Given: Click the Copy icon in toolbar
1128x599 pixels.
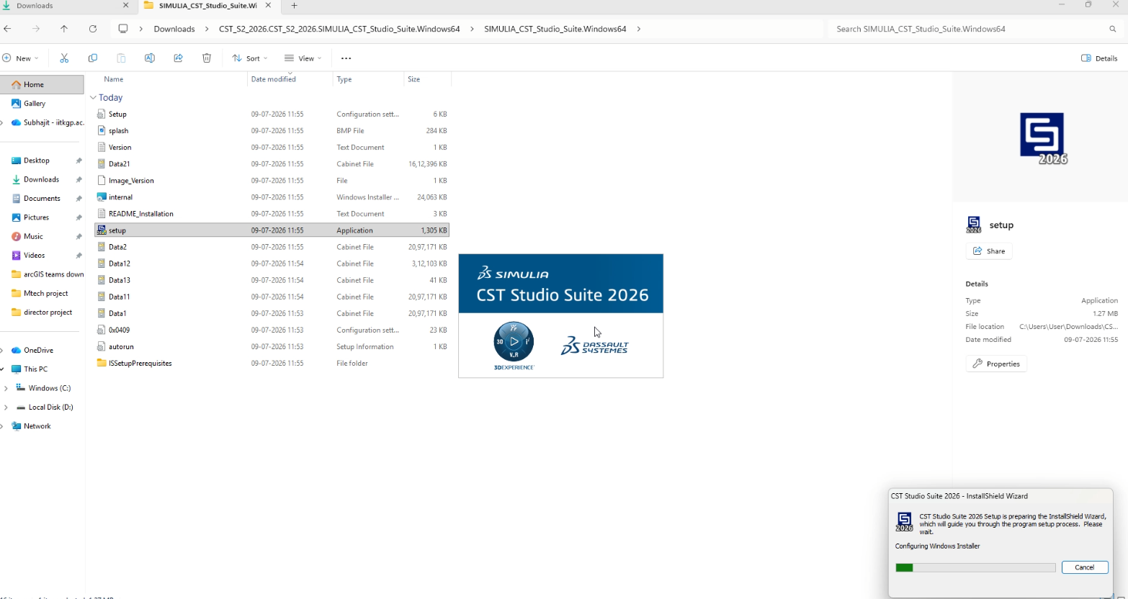Looking at the screenshot, I should tap(92, 58).
